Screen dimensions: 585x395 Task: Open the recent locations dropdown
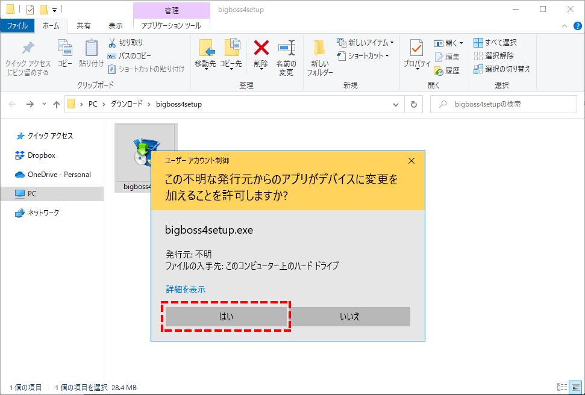44,104
